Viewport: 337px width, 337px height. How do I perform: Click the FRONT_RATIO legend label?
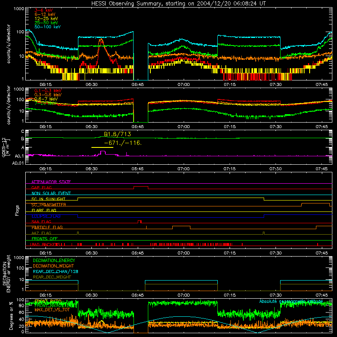pos(48,301)
